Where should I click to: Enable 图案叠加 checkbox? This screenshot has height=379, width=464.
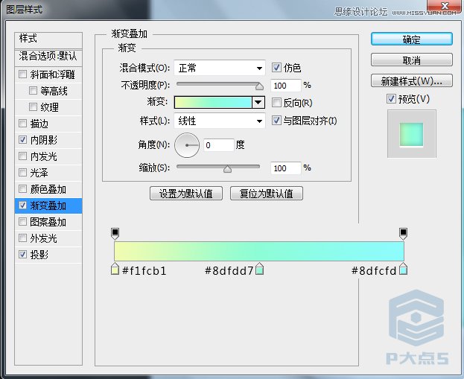click(x=23, y=221)
